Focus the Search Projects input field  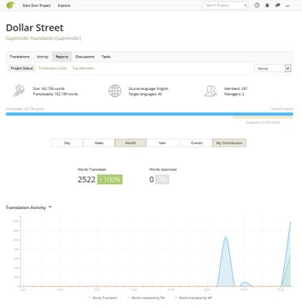223,5
